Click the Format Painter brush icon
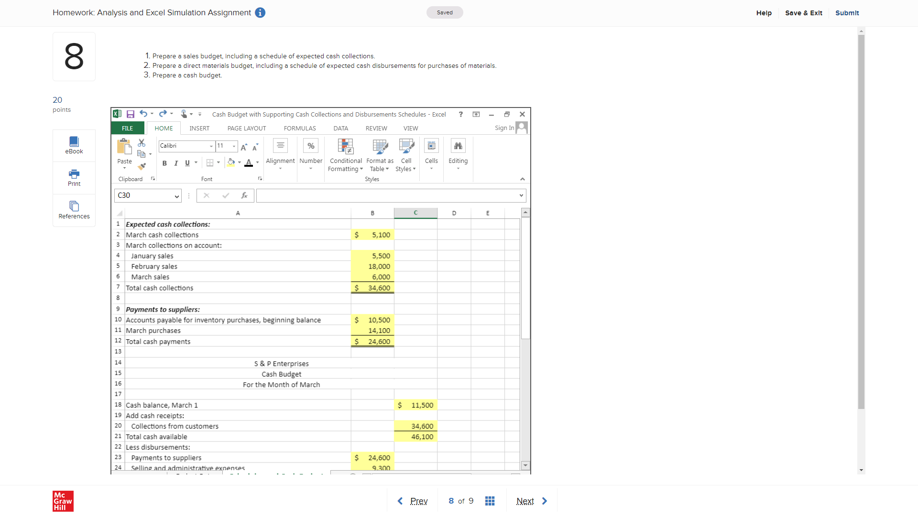 [142, 166]
